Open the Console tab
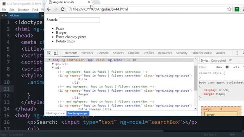The height and width of the screenshot is (137, 244). point(103,53)
